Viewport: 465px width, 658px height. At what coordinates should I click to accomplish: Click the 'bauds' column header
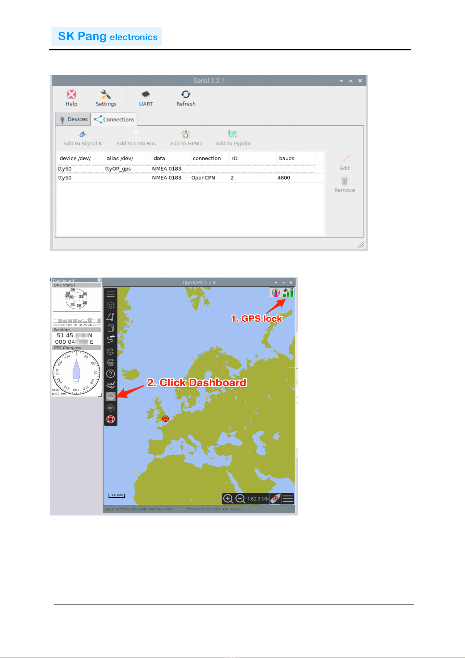(296, 158)
